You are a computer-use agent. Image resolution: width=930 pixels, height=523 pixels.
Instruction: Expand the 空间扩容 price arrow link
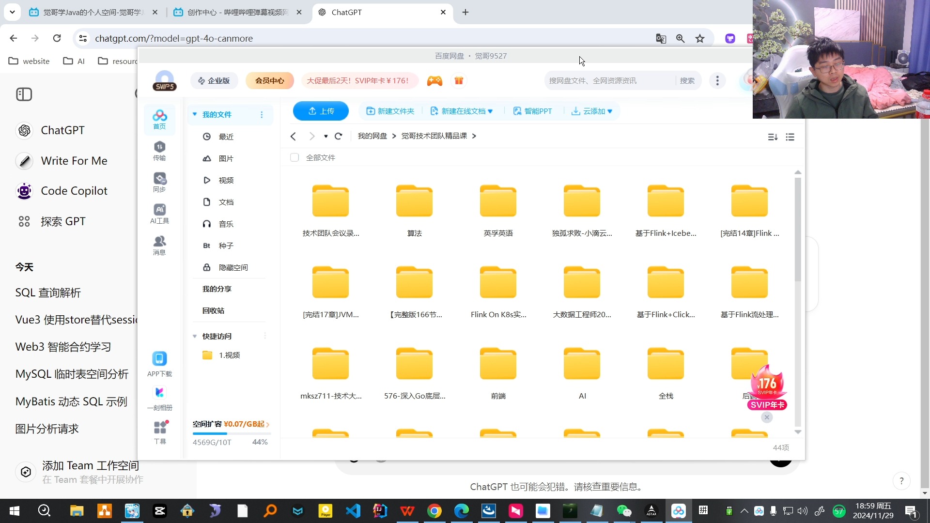tap(267, 424)
